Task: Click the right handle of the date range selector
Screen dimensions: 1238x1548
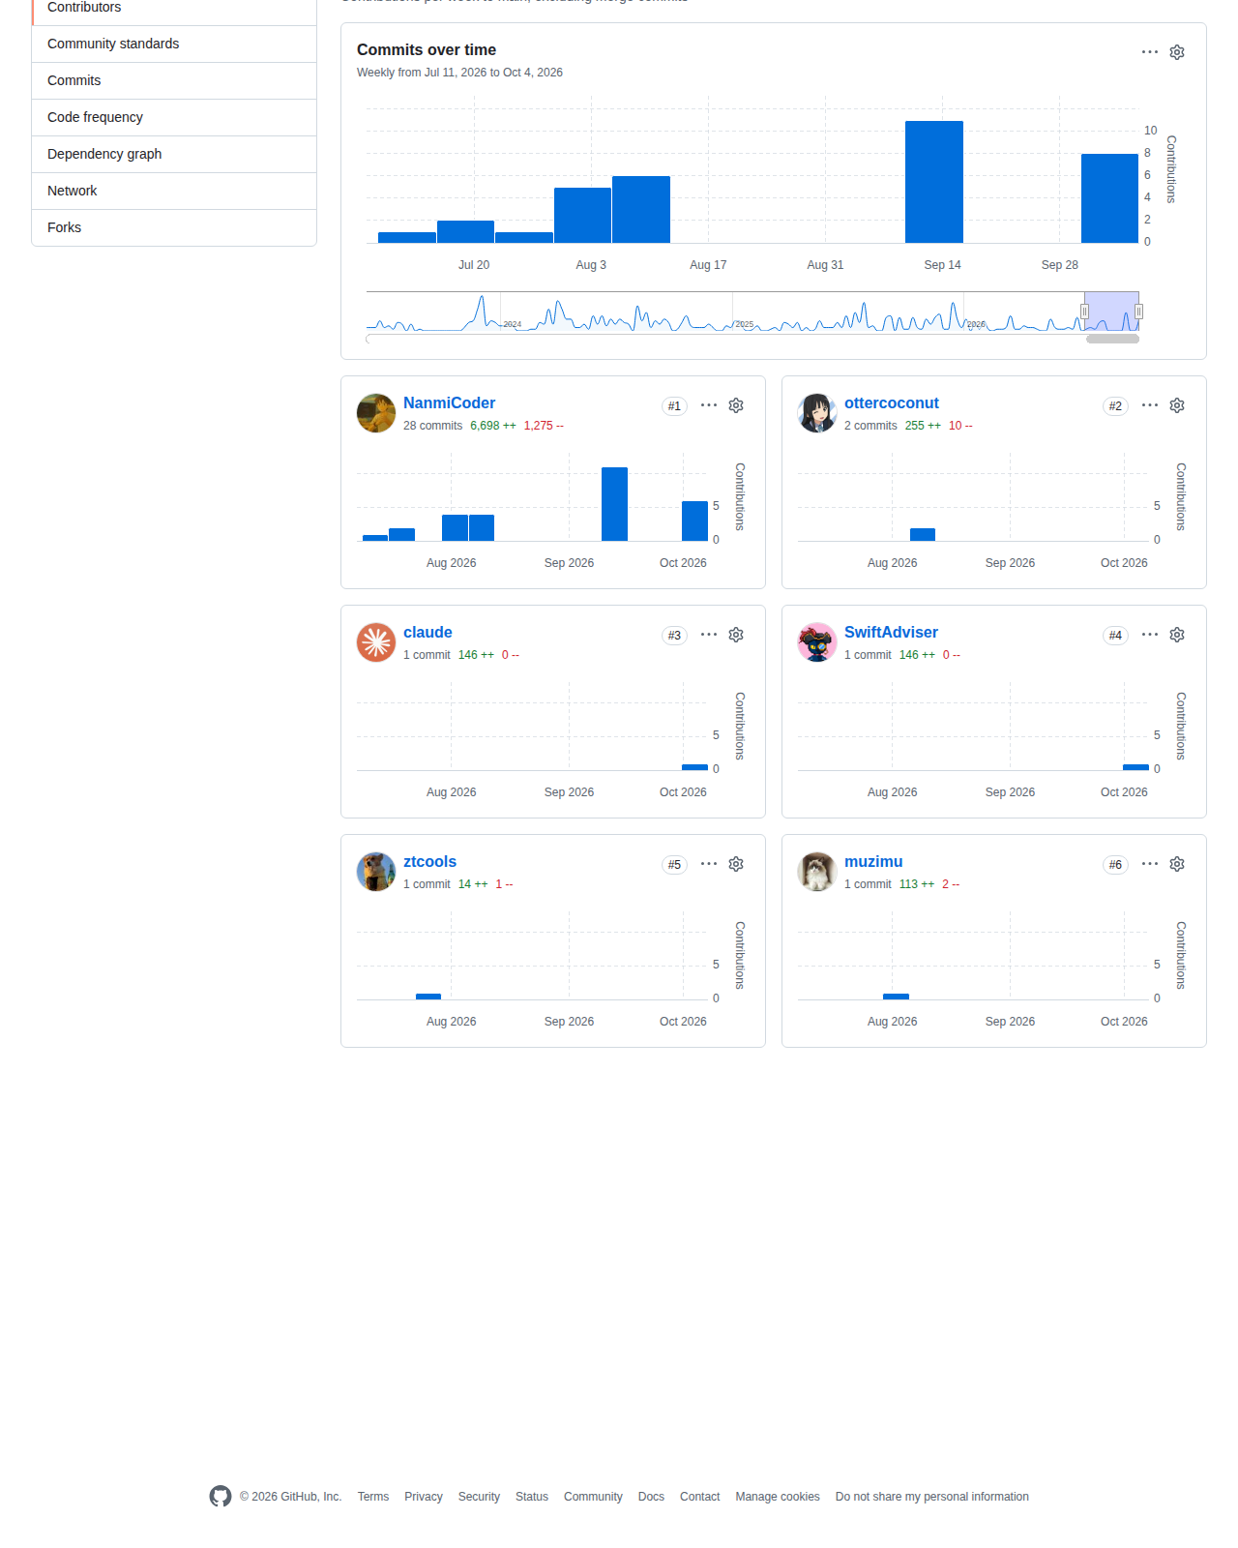Action: [1138, 312]
